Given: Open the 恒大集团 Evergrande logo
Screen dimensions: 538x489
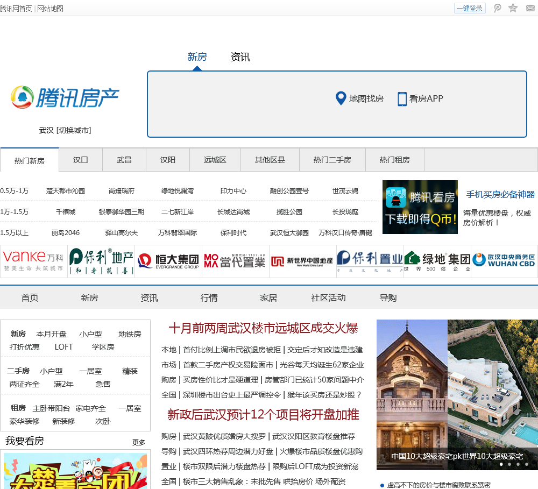Looking at the screenshot, I should tap(168, 261).
